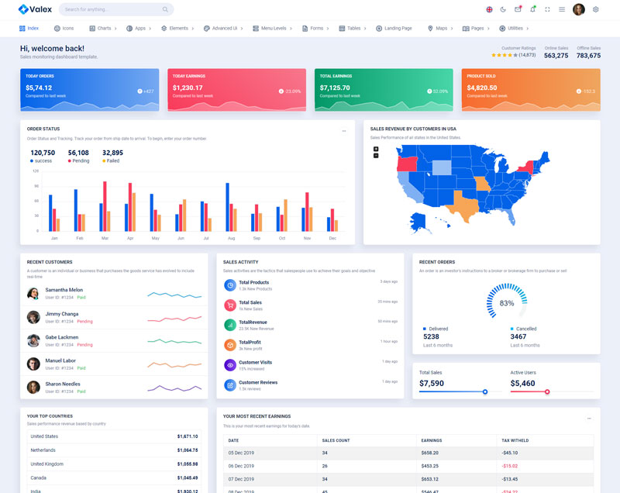Open Samantha Melon customer entry

[64, 290]
